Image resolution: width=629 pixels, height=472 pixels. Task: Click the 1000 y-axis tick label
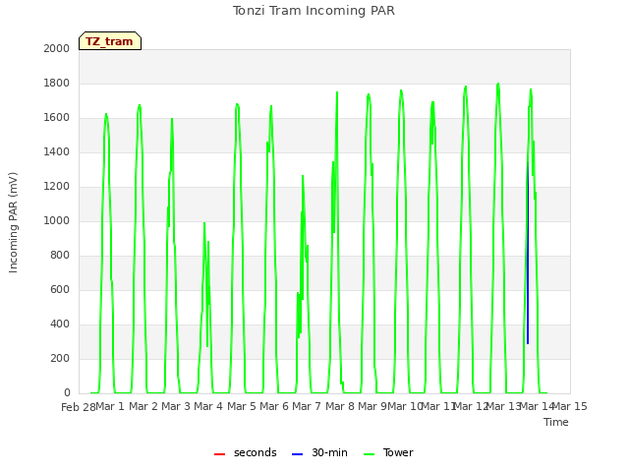[57, 220]
